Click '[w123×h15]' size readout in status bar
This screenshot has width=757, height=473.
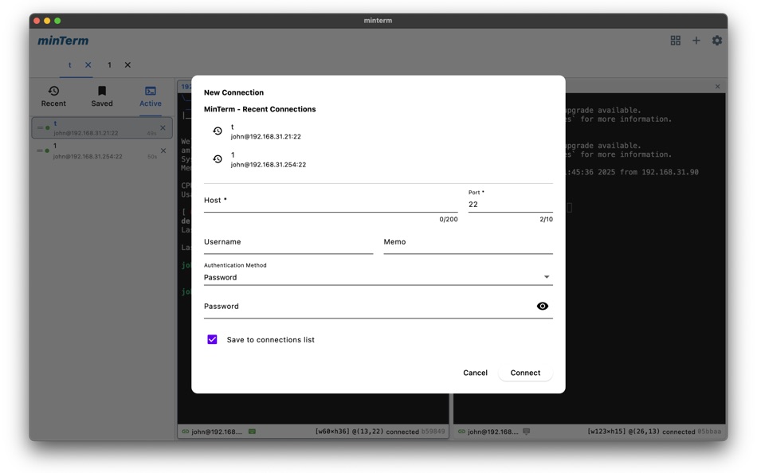(x=606, y=432)
